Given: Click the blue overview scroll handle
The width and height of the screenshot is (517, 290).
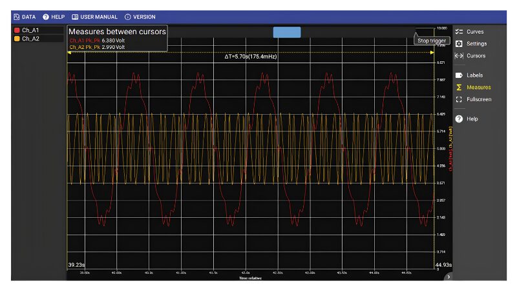Looking at the screenshot, I should (287, 32).
